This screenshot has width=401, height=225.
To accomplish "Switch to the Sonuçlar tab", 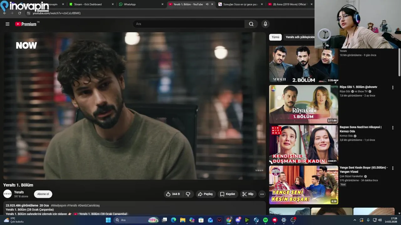I will tap(241, 4).
